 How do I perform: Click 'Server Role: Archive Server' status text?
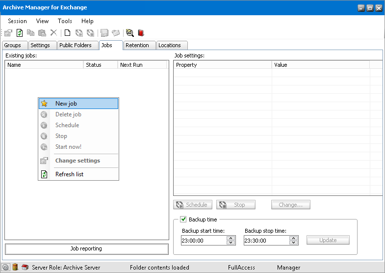(x=66, y=267)
